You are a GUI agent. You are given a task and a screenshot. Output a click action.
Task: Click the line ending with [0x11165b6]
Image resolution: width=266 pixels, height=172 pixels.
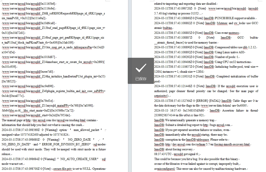click(x=28, y=4)
